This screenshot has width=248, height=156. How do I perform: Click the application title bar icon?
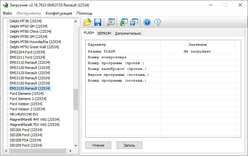click(x=6, y=5)
